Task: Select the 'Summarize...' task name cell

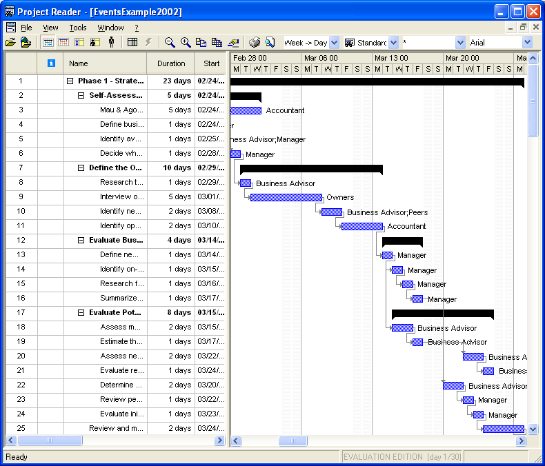Action: 105,298
